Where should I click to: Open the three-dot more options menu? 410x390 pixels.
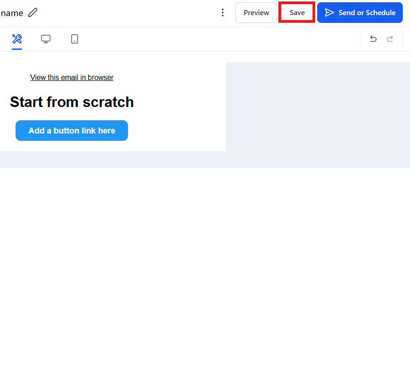[x=223, y=13]
